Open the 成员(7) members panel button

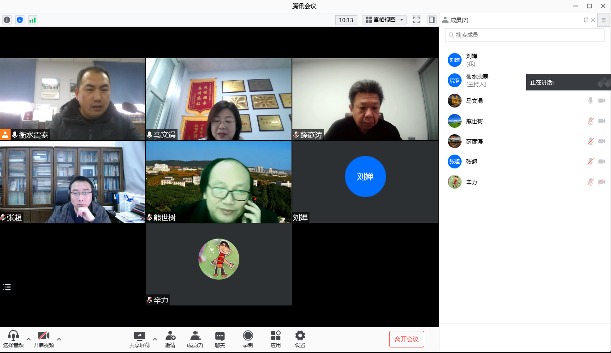click(195, 339)
